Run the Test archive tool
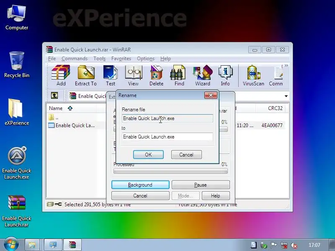335x251 pixels. tap(111, 76)
